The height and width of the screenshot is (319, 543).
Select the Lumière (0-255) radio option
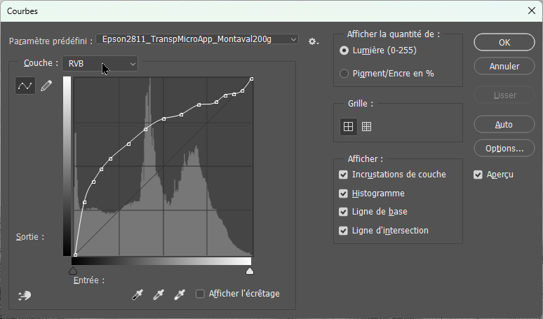344,50
